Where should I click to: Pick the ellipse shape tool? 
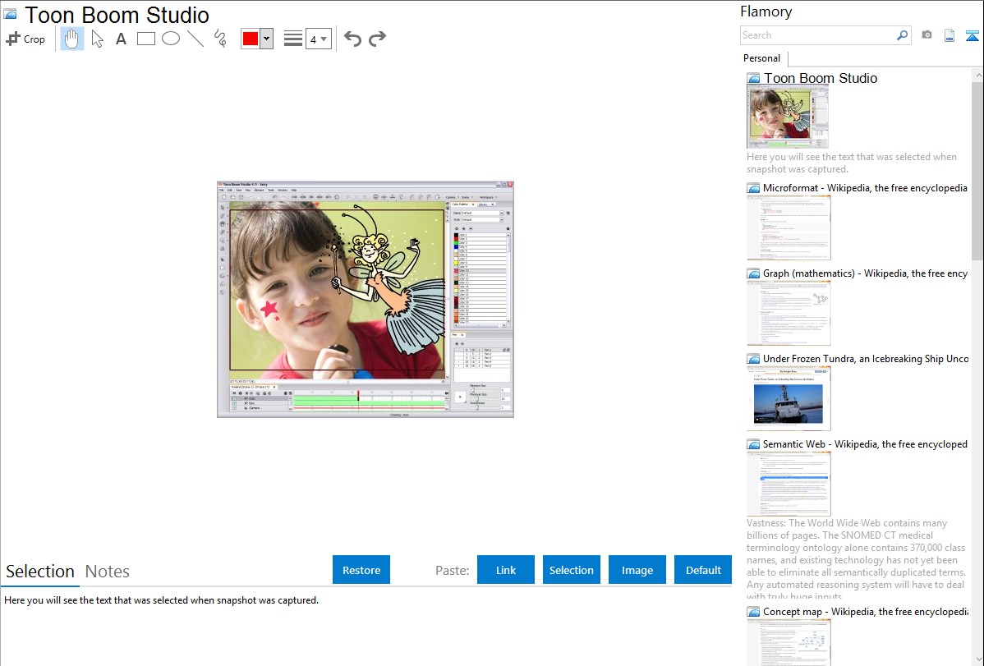click(x=171, y=39)
